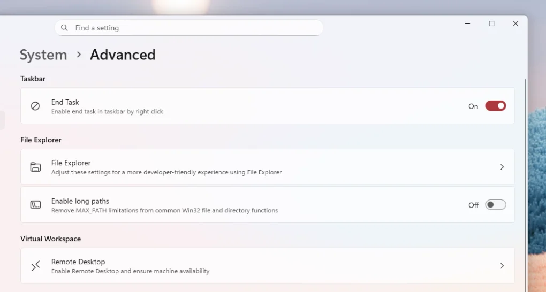Click the Enable long paths icon
The image size is (546, 292).
point(35,205)
